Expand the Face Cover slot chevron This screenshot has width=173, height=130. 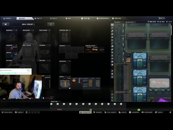click(50, 30)
